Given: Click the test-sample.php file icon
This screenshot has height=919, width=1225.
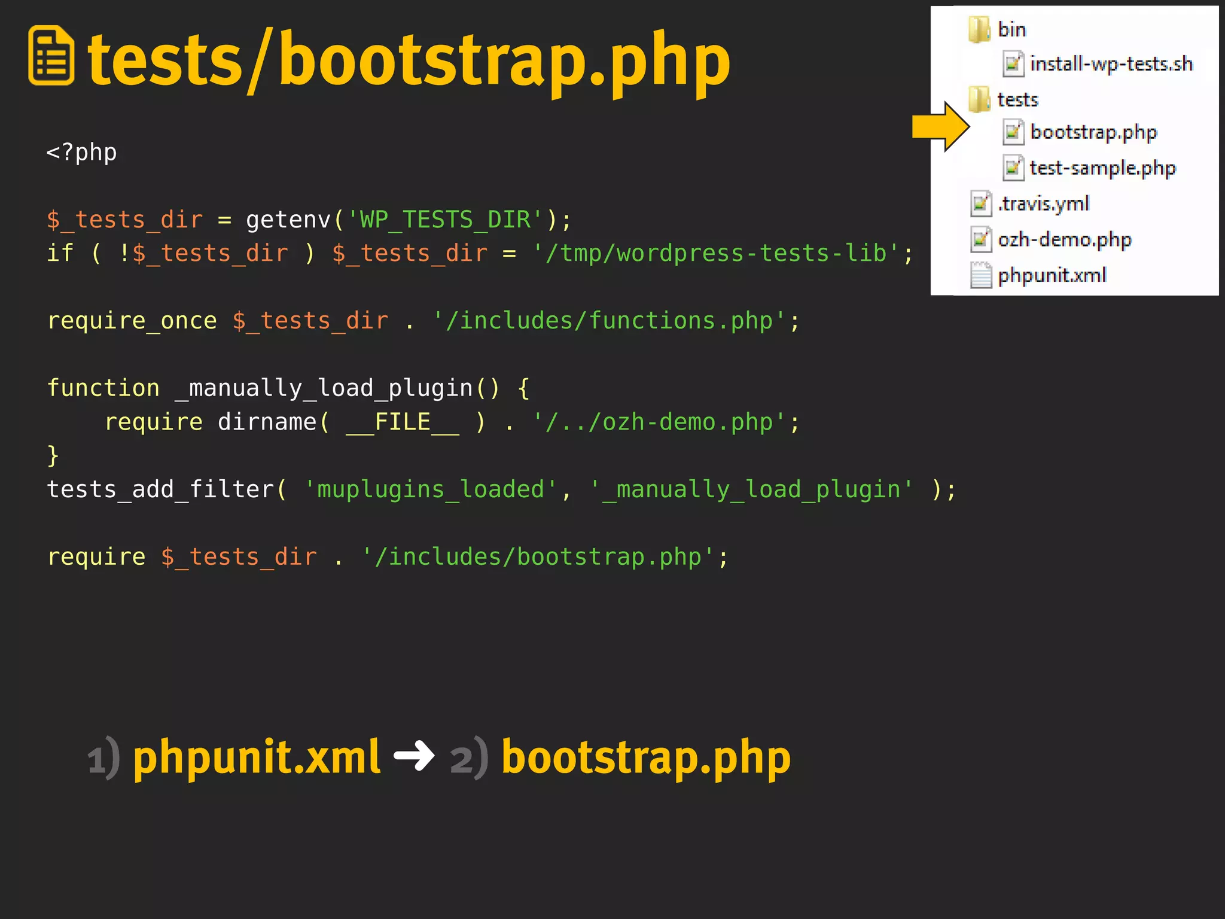Looking at the screenshot, I should pyautogui.click(x=1013, y=168).
